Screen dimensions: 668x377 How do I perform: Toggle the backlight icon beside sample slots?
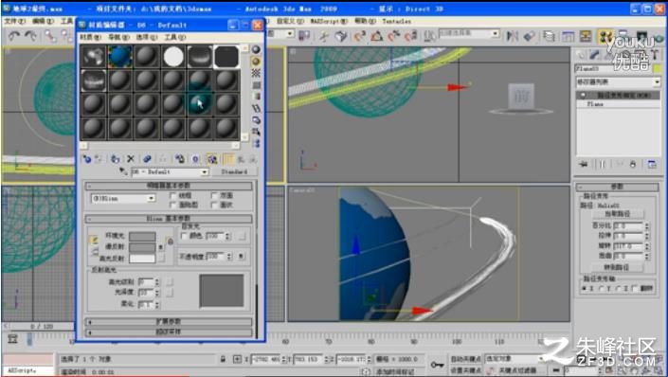[x=256, y=62]
